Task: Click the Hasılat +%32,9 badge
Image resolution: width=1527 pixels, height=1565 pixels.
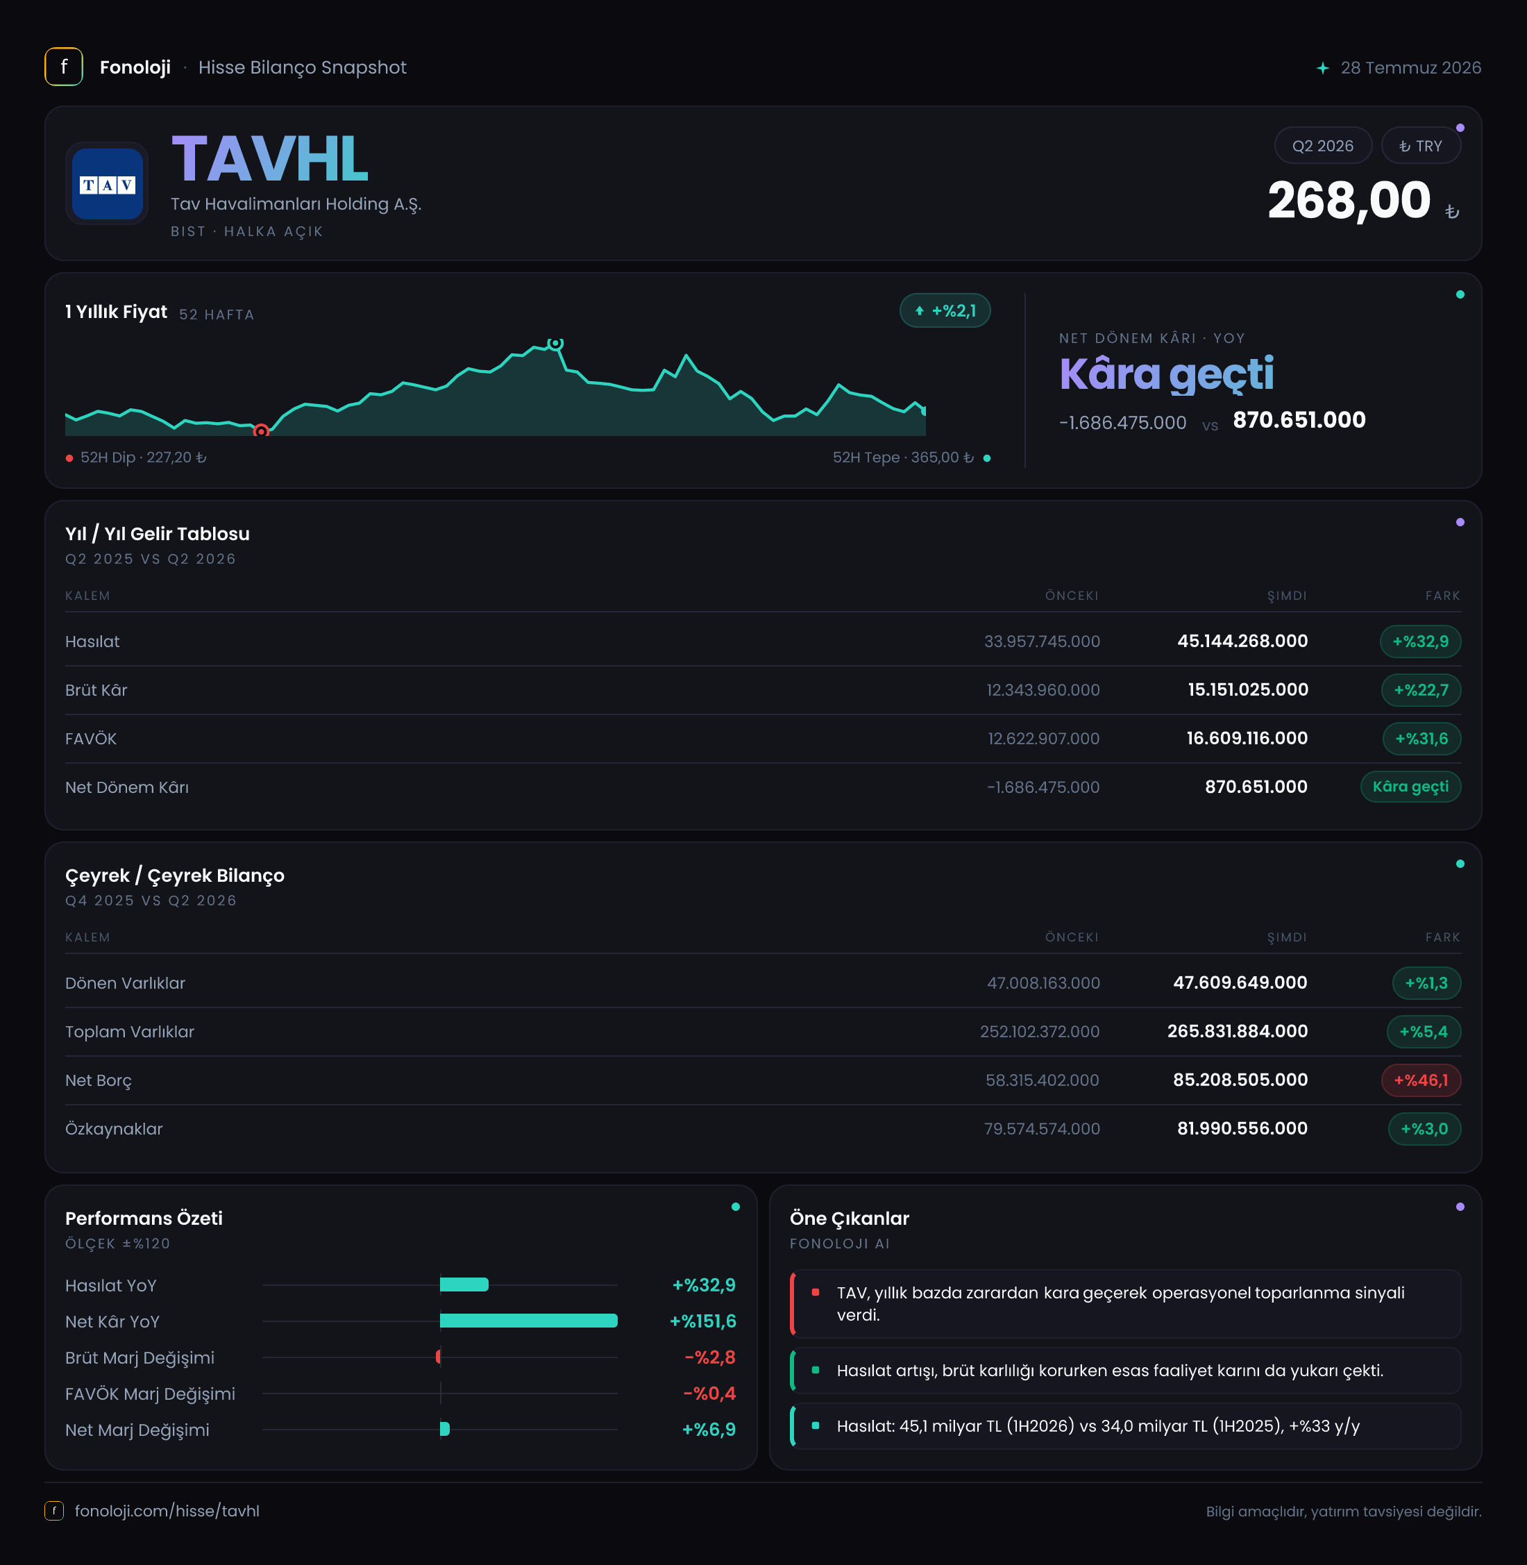Action: coord(1420,641)
